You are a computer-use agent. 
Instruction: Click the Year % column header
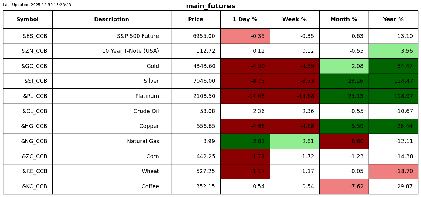[393, 20]
